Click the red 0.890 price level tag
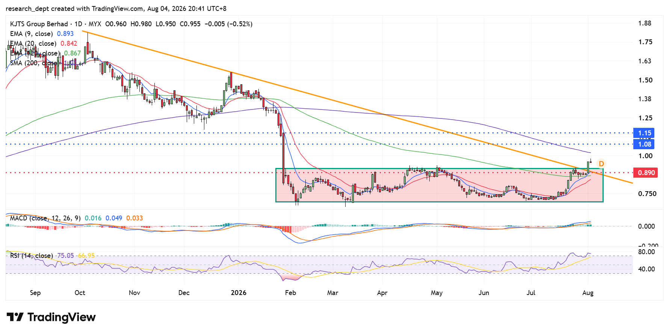 pos(646,173)
